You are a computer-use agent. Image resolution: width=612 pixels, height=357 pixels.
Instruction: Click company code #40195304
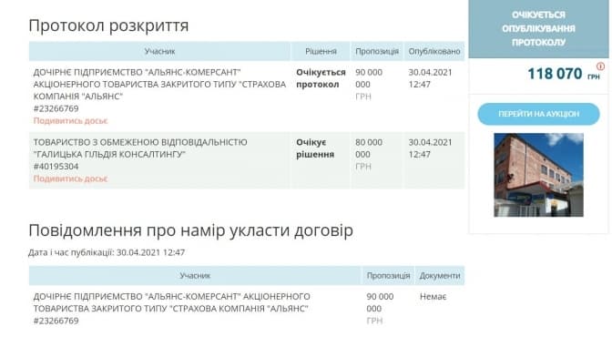pos(56,167)
